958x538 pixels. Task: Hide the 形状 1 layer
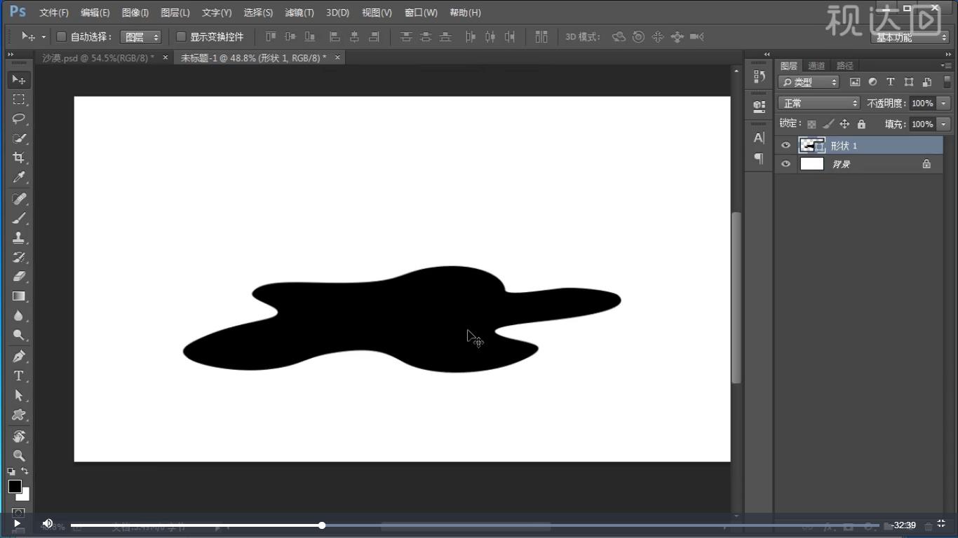point(785,146)
